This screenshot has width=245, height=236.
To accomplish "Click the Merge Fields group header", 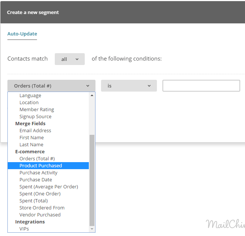I will point(30,124).
